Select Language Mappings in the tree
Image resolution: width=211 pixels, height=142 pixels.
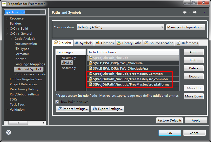point(30,64)
